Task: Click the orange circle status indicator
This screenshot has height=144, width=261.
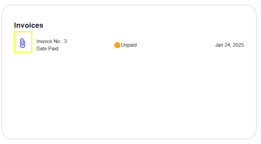Action: pyautogui.click(x=117, y=45)
